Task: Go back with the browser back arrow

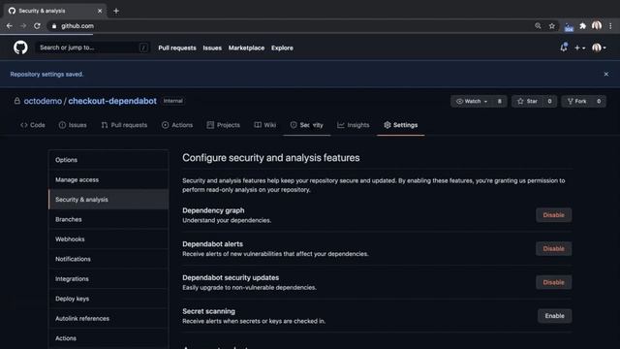Action: click(10, 26)
